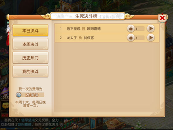Open the 历史热门 tab
Screen dimensions: 173x130
click(x=31, y=58)
